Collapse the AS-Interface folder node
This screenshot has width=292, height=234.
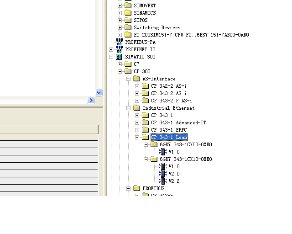[128, 79]
